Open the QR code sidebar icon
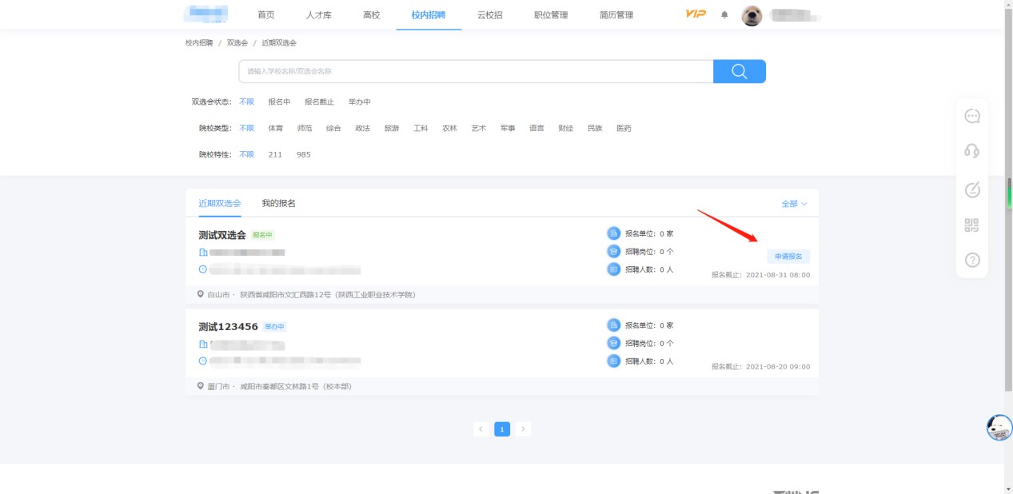This screenshot has width=1013, height=494. (x=972, y=225)
